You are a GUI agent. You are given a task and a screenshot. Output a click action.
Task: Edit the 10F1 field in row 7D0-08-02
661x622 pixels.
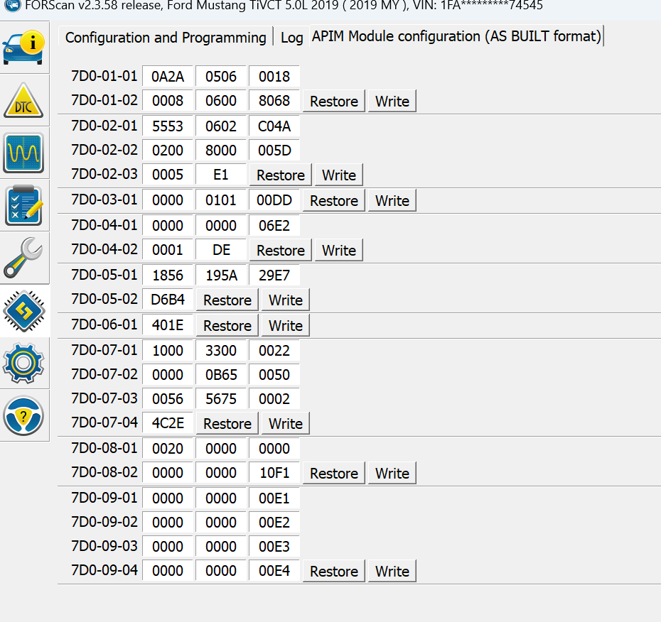274,472
